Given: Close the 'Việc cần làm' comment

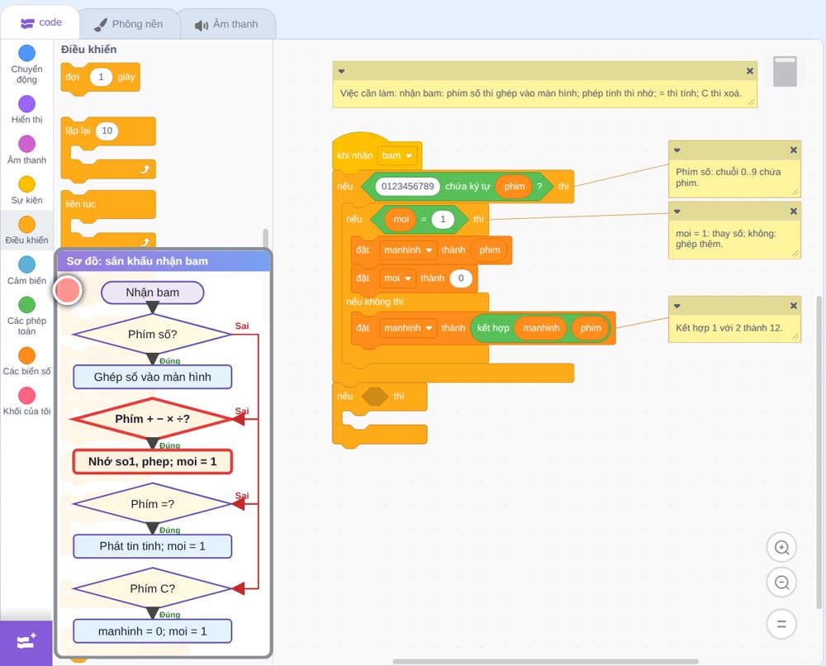Looking at the screenshot, I should coord(750,71).
